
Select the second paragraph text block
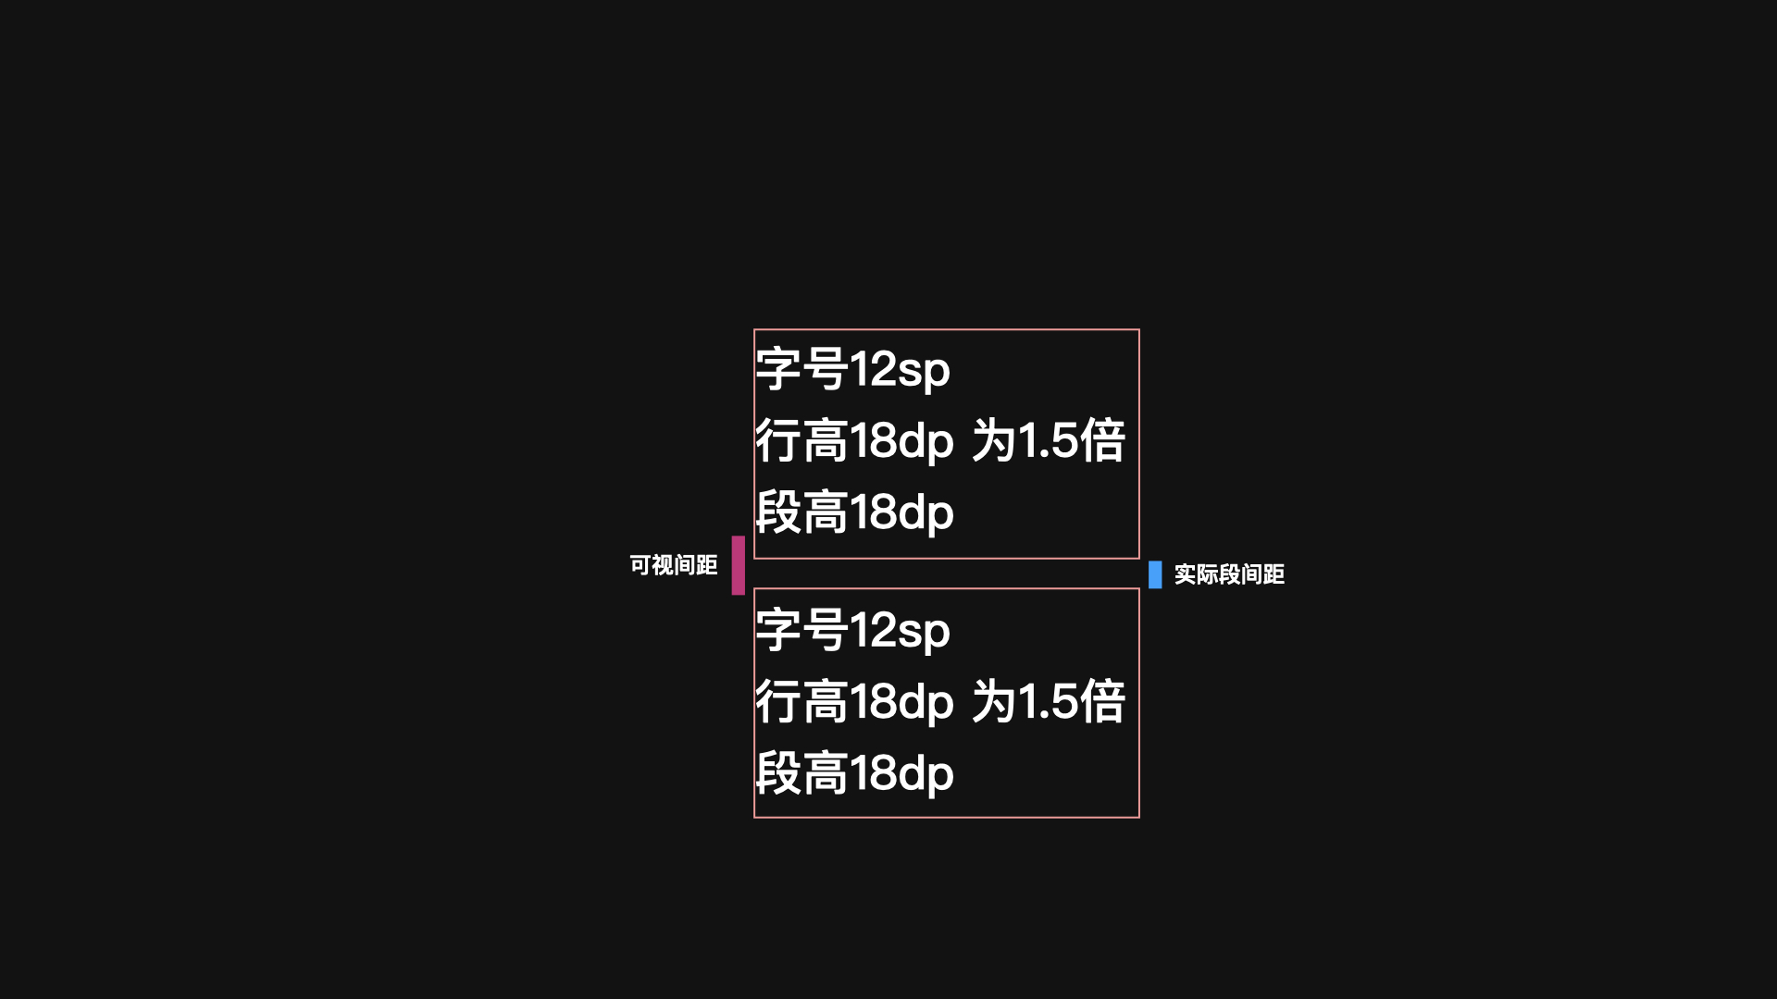946,703
